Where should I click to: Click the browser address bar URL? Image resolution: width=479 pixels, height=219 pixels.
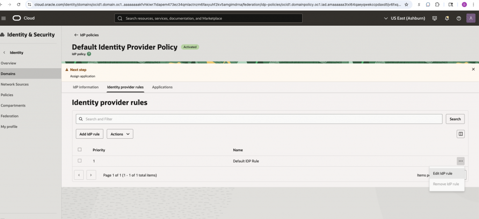point(217,5)
